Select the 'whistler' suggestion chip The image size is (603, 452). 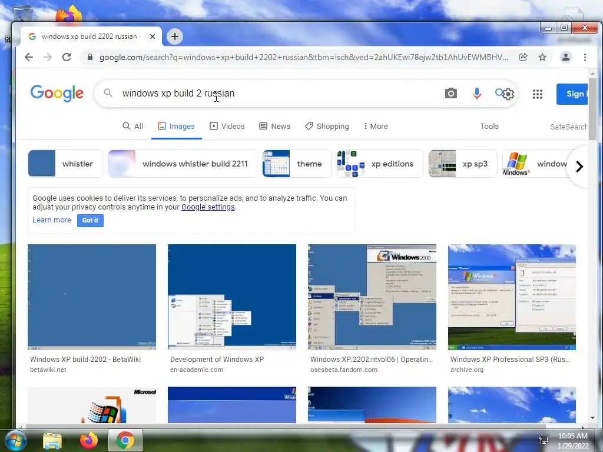click(65, 164)
